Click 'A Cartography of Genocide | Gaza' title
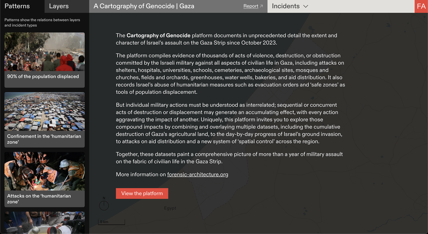Image resolution: width=428 pixels, height=234 pixels. point(144,6)
